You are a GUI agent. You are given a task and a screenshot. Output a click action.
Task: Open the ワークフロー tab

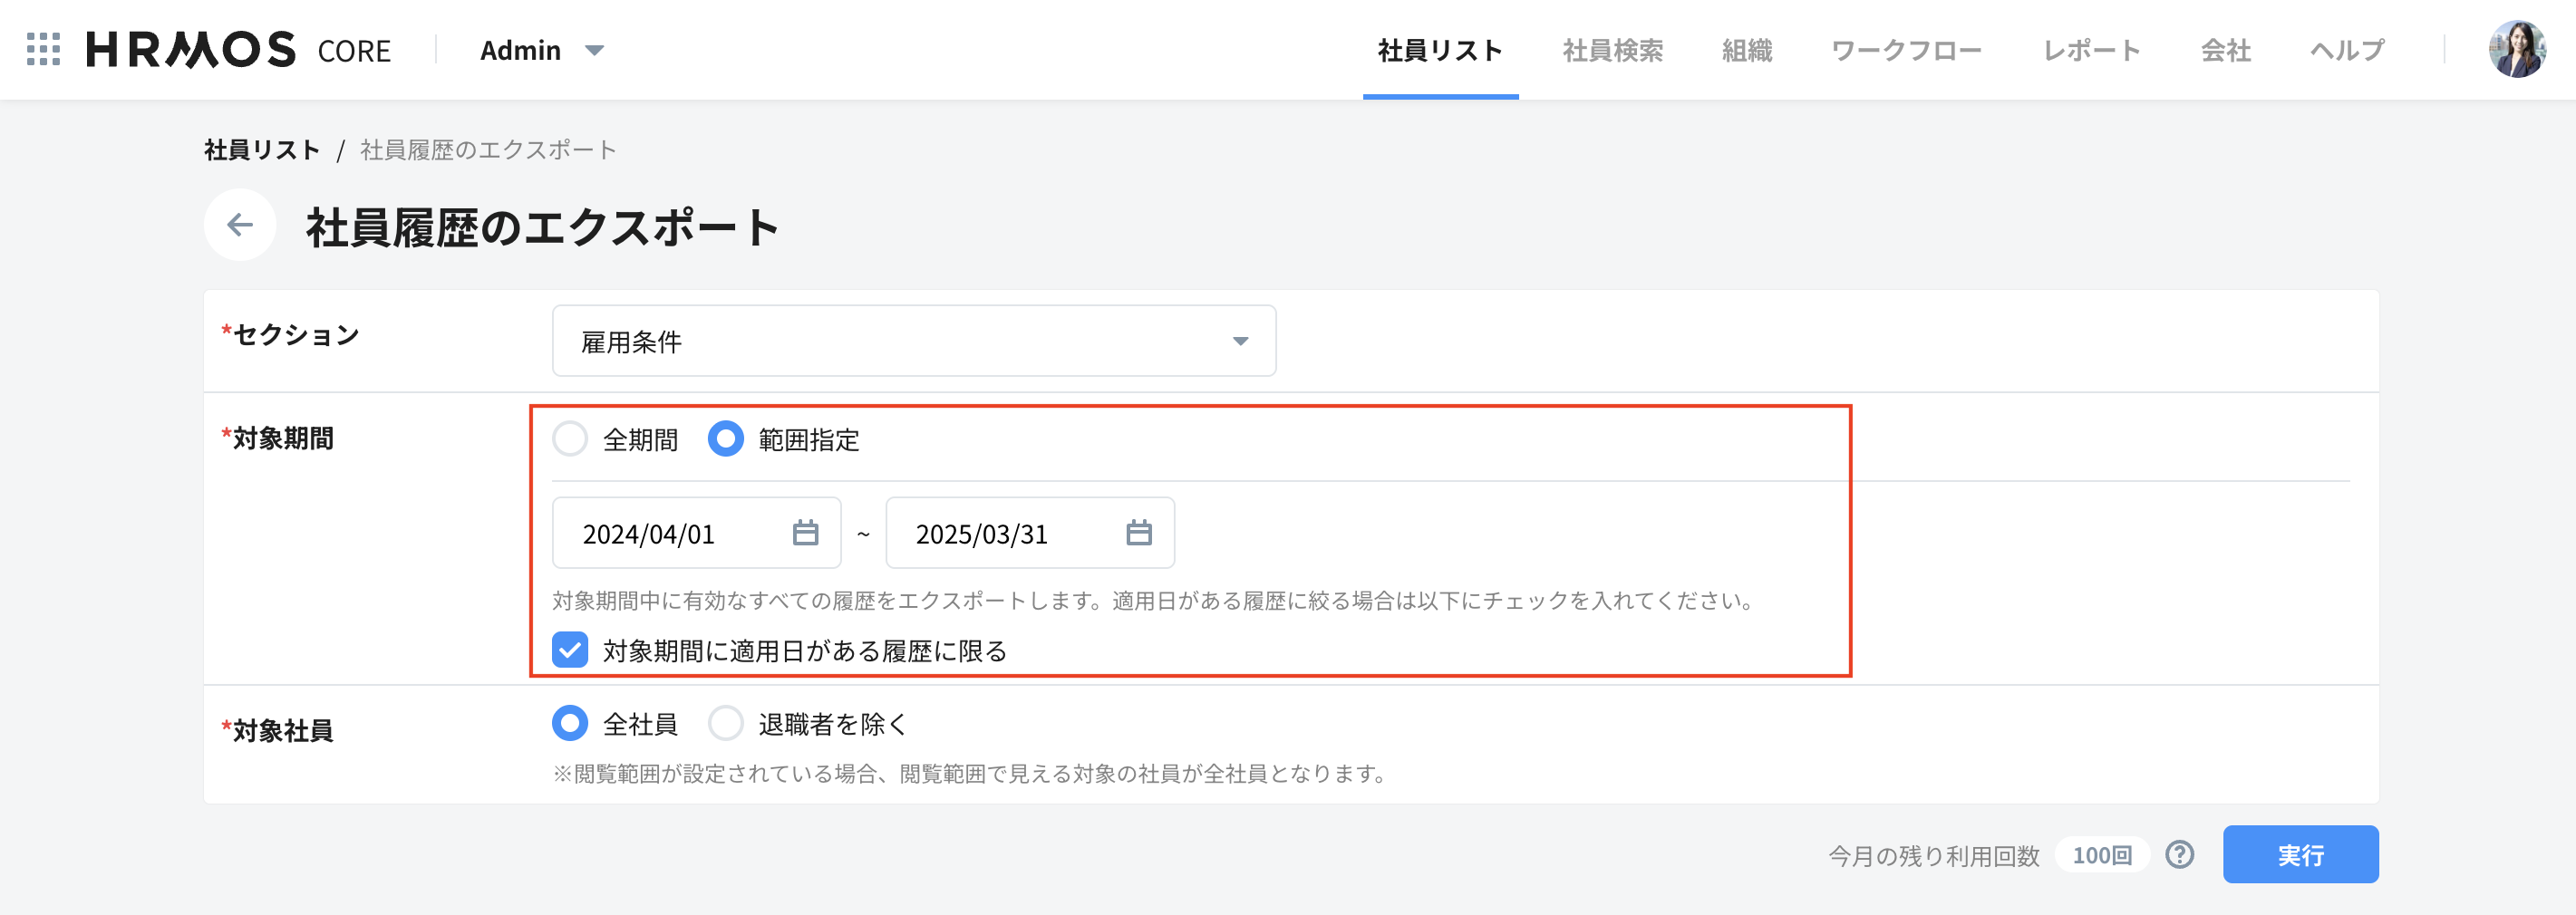pyautogui.click(x=1905, y=50)
